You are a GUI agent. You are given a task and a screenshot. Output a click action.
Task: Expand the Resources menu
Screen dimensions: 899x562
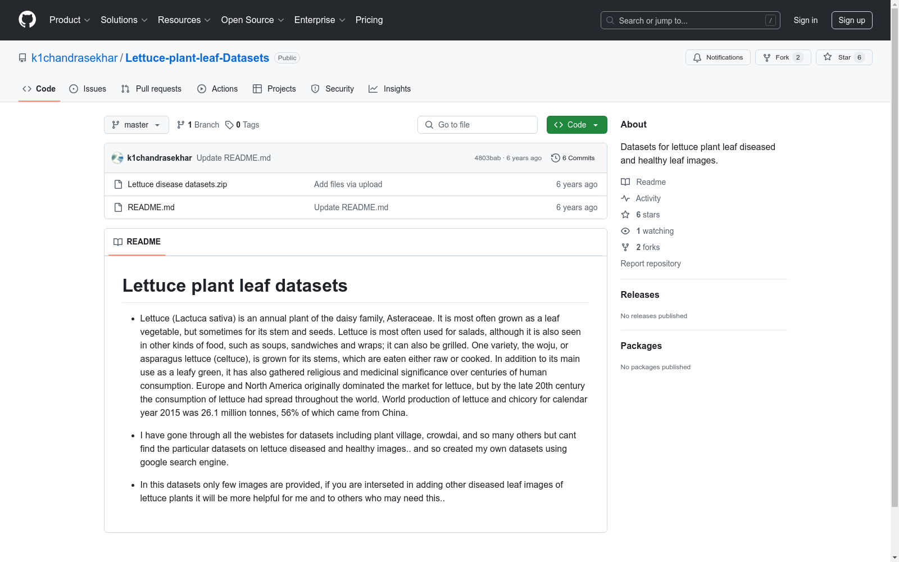(x=184, y=20)
